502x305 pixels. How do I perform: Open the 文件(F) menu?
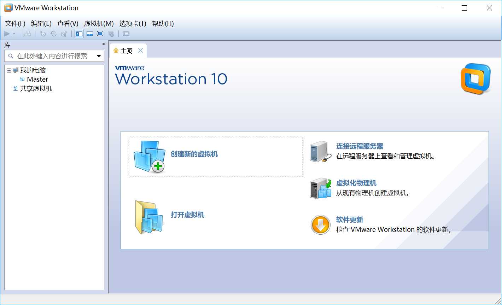coord(15,24)
